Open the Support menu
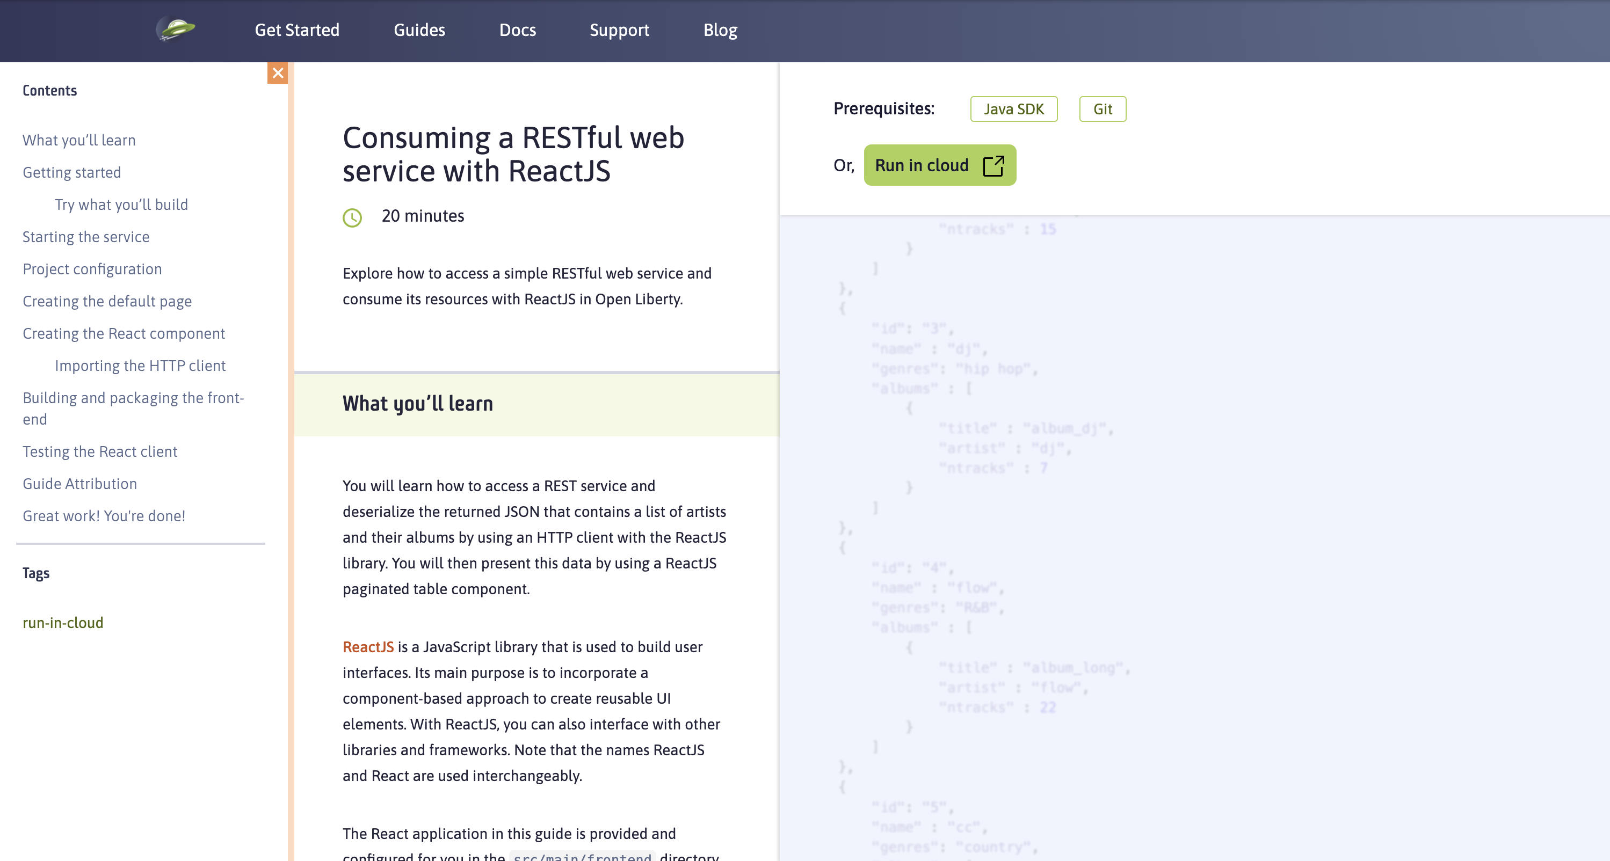Image resolution: width=1610 pixels, height=861 pixels. [x=619, y=30]
